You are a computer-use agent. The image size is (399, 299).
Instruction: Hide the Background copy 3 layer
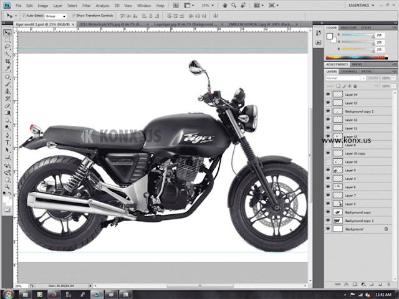tap(328, 221)
